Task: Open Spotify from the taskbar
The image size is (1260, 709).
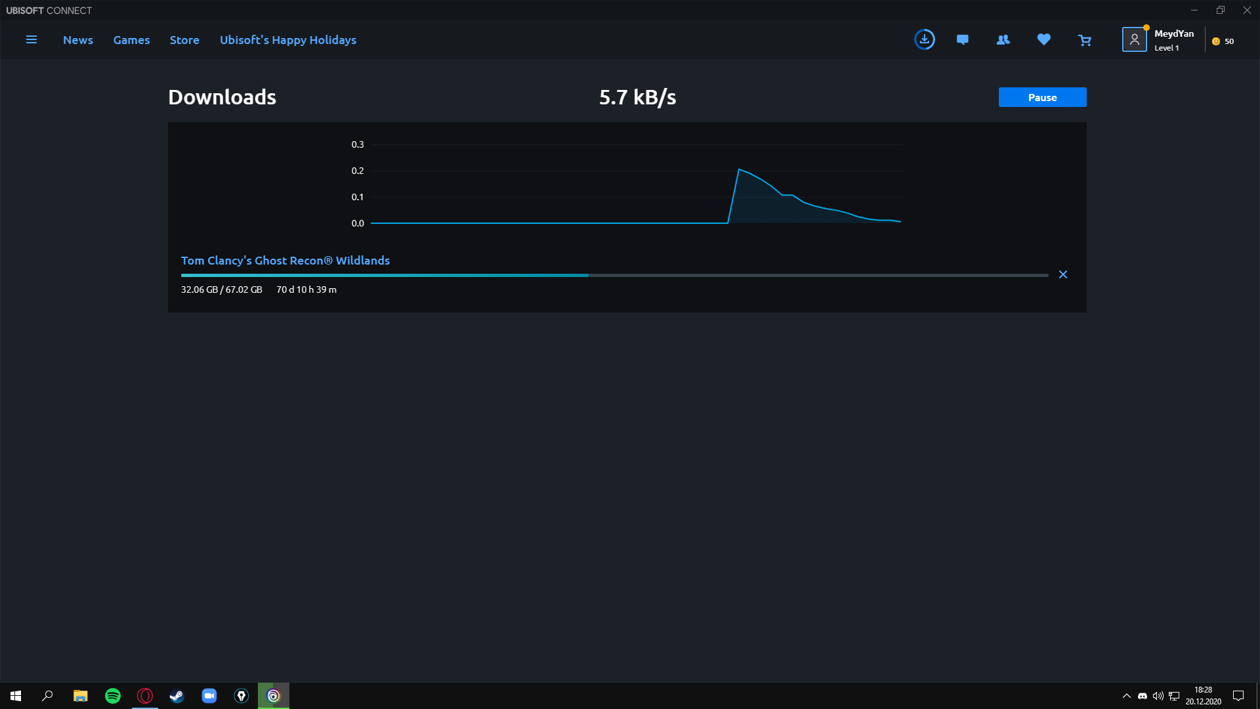Action: [x=113, y=696]
